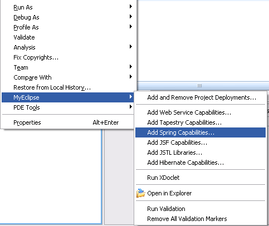The image size is (269, 226).
Task: Select Add Spring Capabilities menu entry
Action: 200,132
